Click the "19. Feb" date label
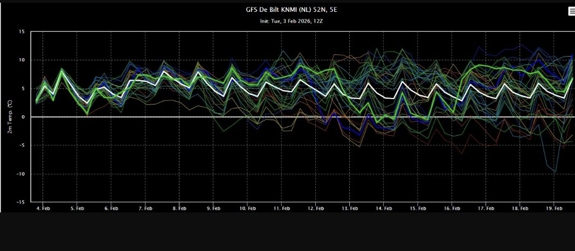The image size is (575, 251). [554, 208]
